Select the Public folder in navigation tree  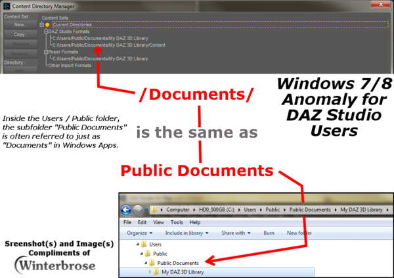(x=160, y=254)
